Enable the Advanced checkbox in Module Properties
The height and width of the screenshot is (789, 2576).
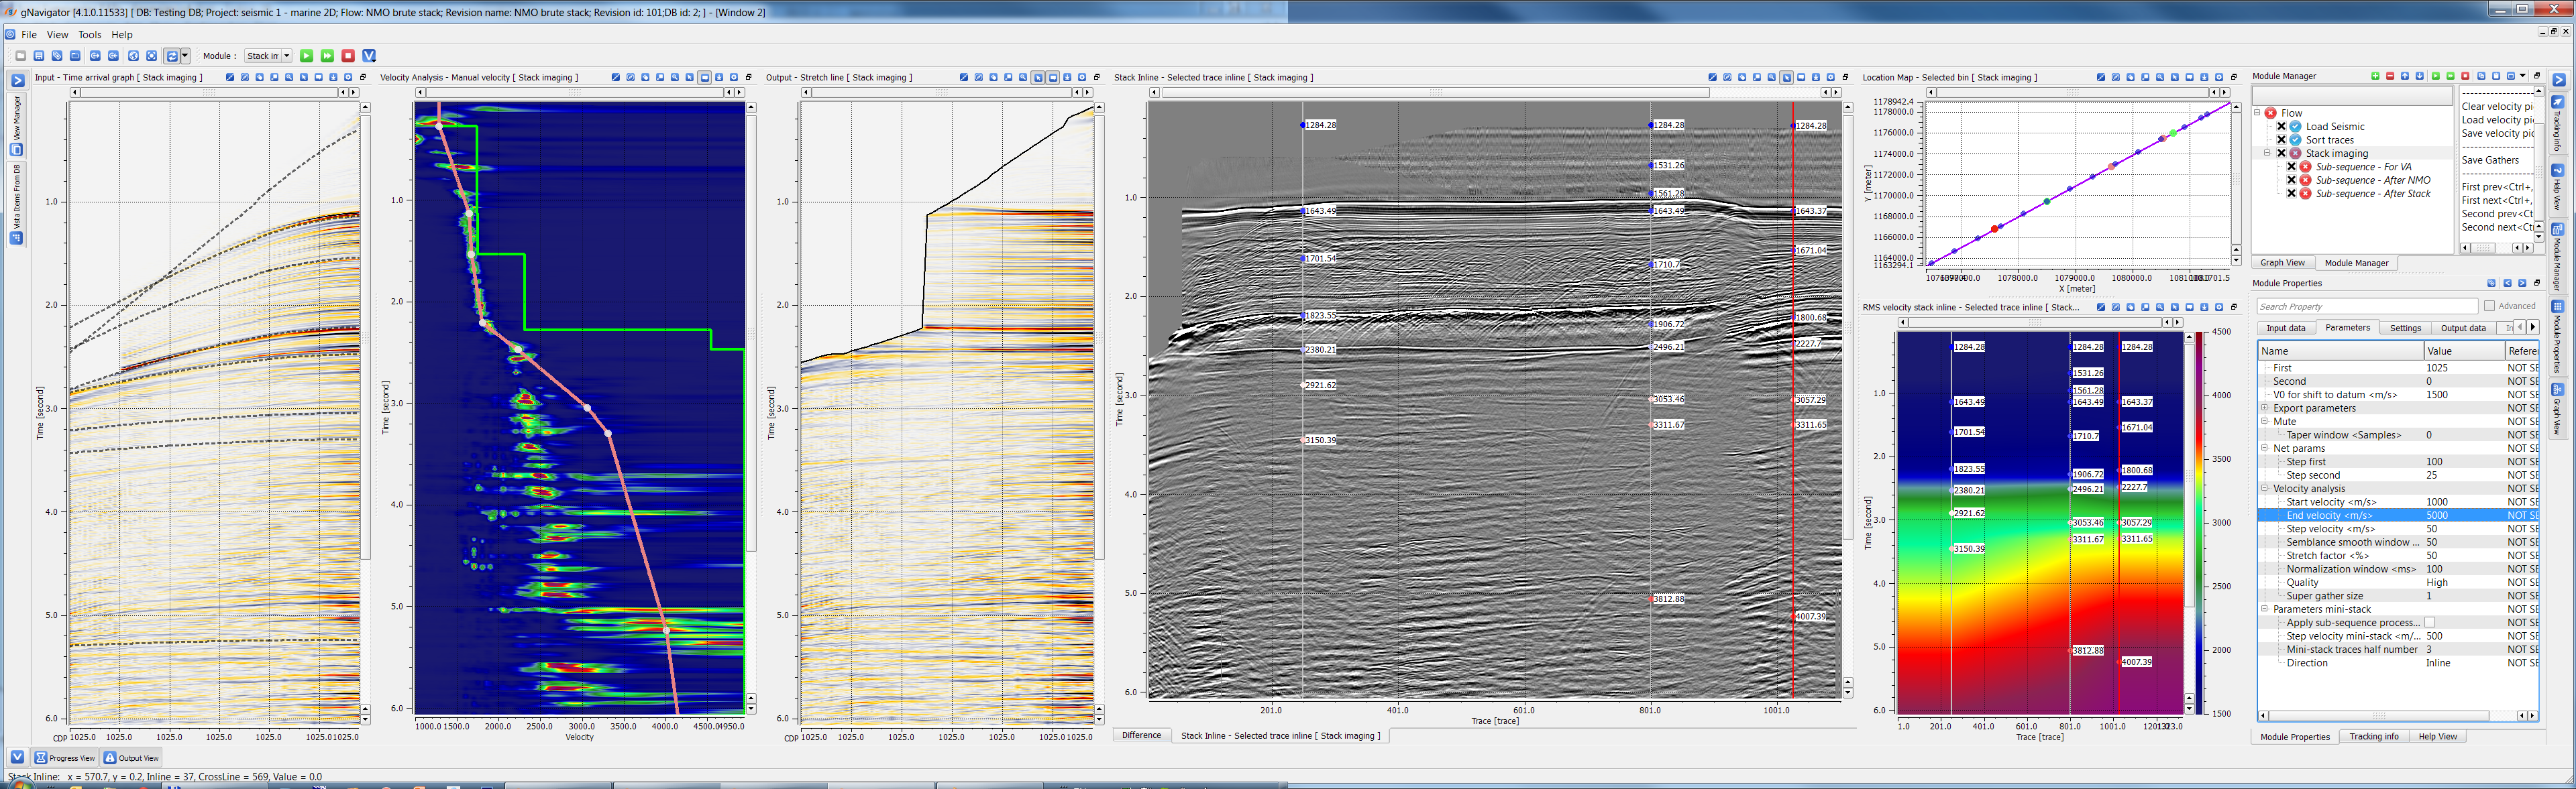pyautogui.click(x=2489, y=306)
